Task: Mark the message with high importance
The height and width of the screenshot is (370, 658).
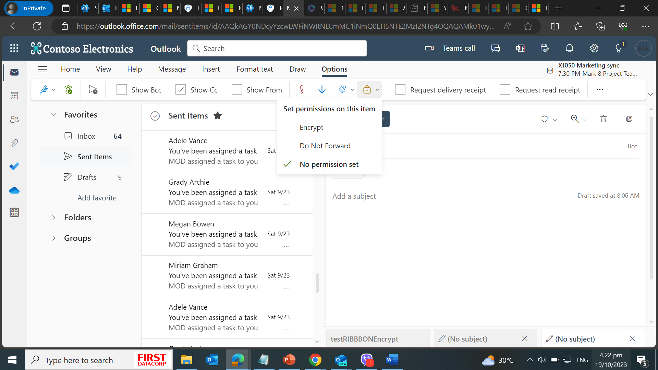Action: click(301, 89)
